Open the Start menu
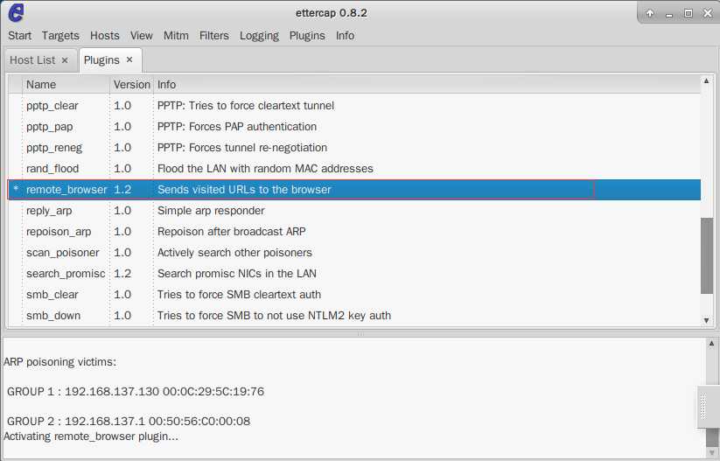The height and width of the screenshot is (461, 720). click(x=20, y=36)
